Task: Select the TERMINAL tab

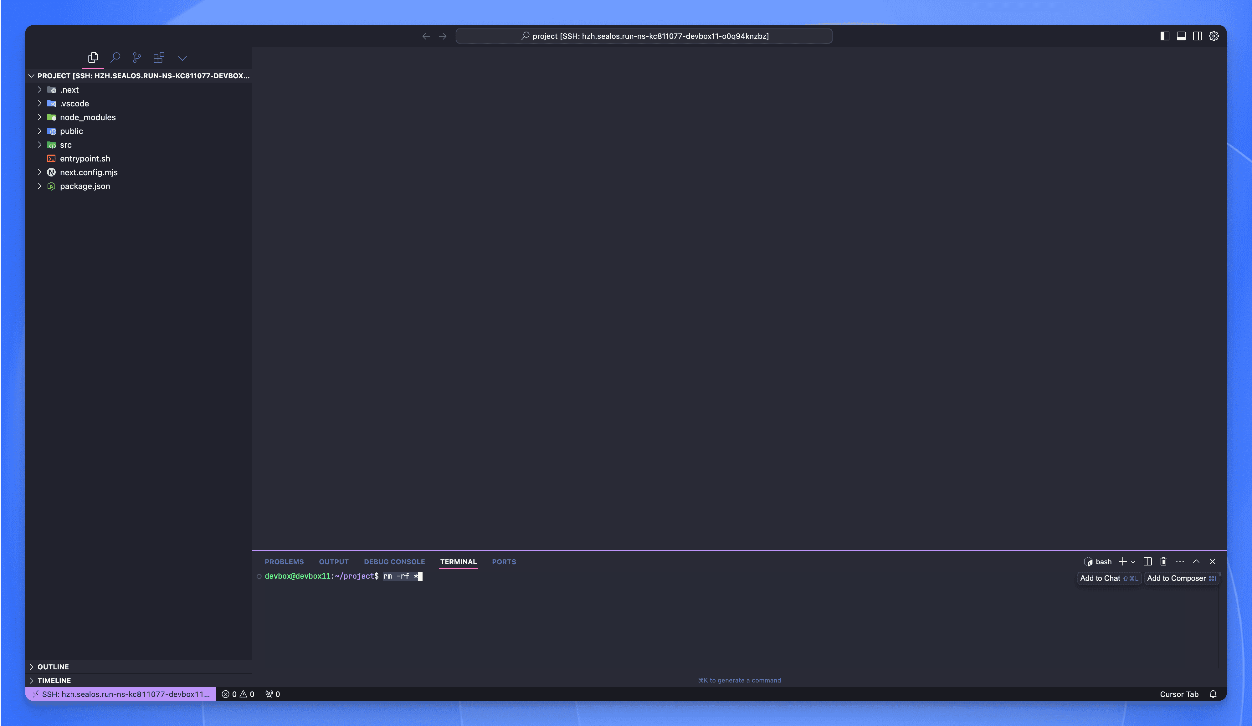Action: pos(458,562)
